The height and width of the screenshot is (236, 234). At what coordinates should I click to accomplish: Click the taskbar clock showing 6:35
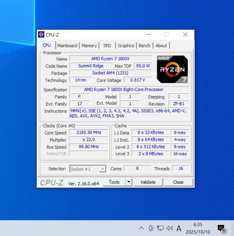coord(198,228)
